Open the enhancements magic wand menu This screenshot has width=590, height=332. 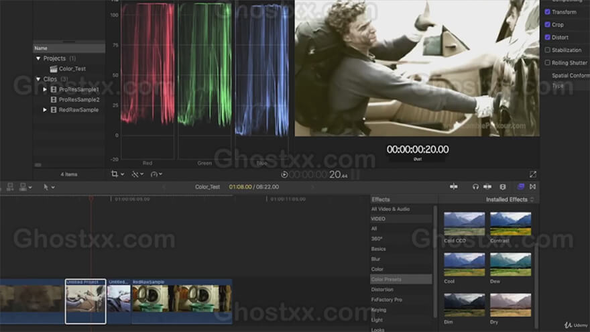click(137, 174)
